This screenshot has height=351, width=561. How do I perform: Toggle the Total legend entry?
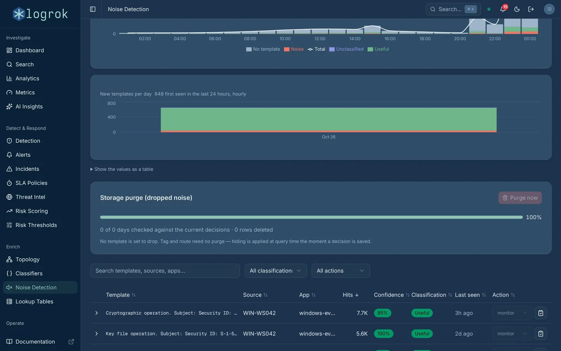pos(316,49)
